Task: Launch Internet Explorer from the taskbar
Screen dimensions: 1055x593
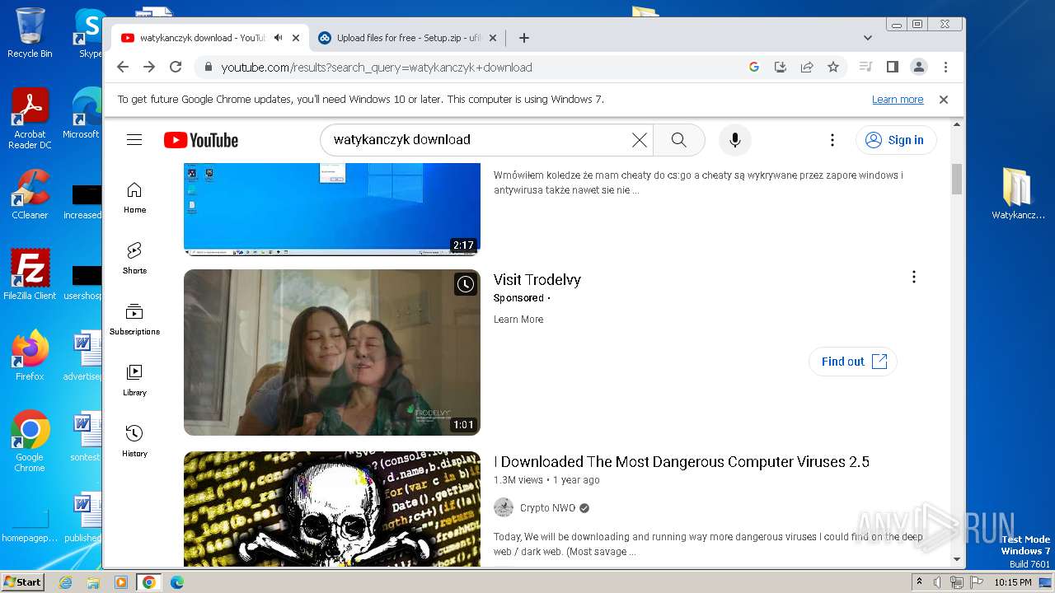Action: [x=65, y=582]
